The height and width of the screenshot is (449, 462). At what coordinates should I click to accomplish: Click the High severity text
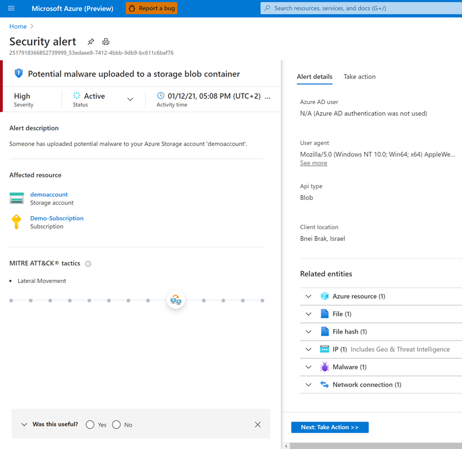[22, 96]
